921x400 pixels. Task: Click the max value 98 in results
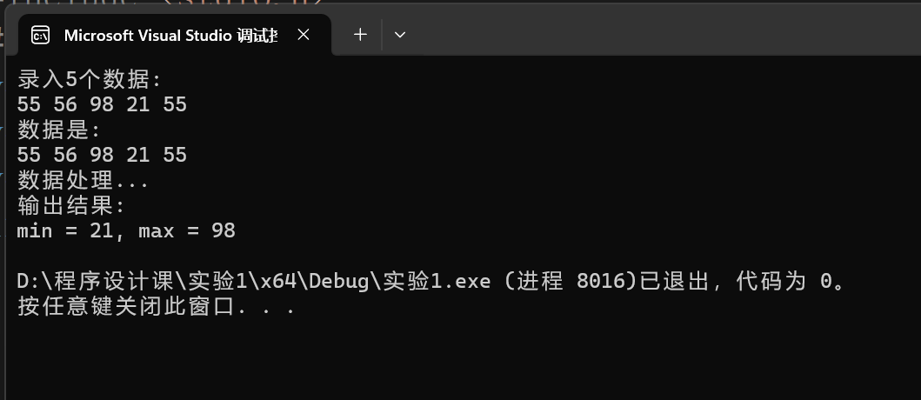click(224, 230)
